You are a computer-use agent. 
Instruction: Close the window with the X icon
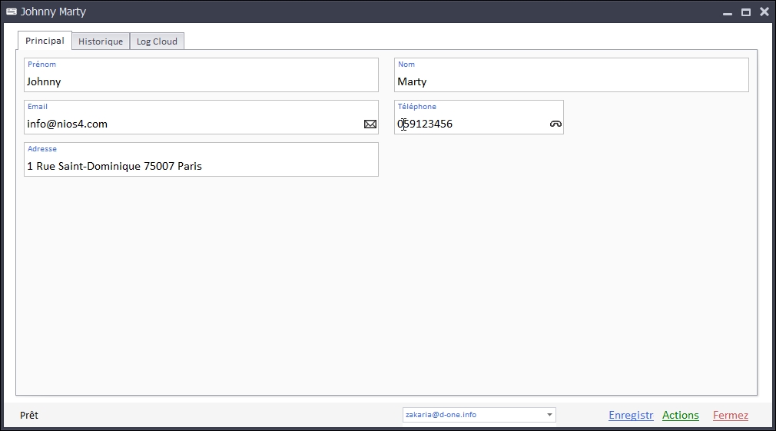click(764, 12)
